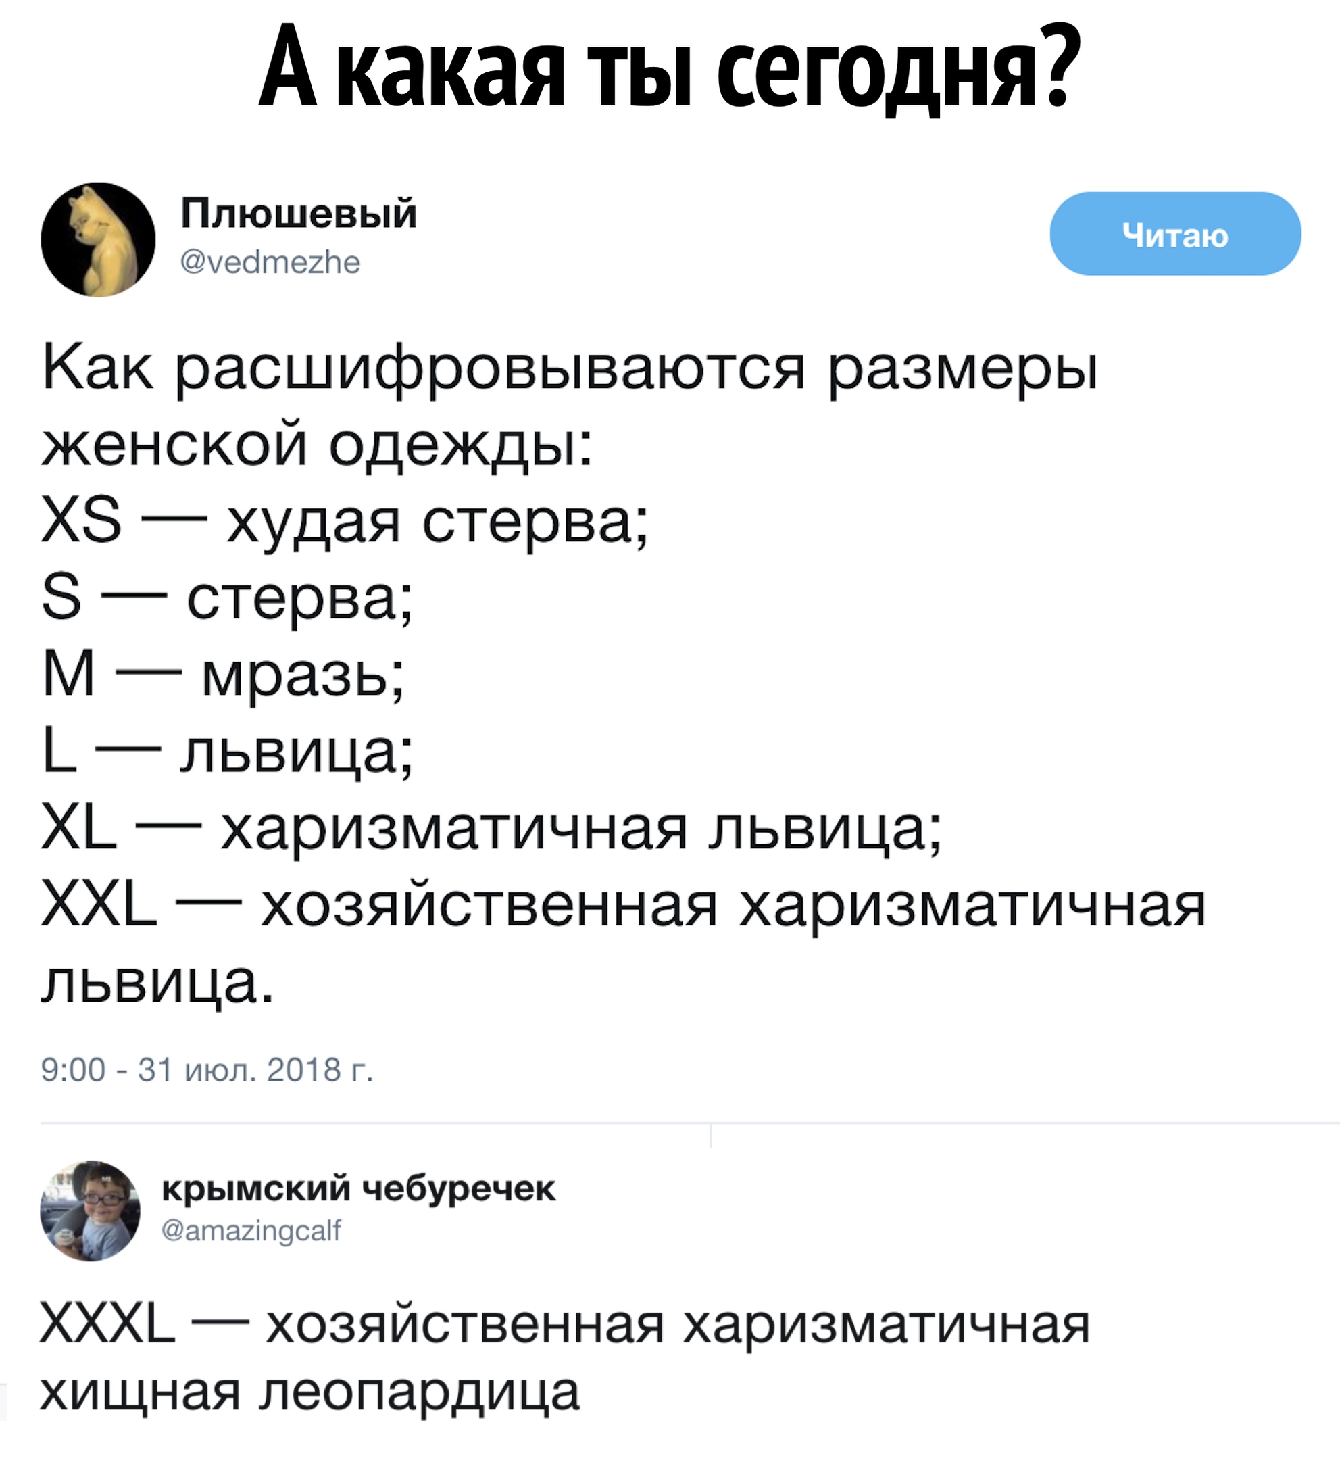1340x1460 pixels.
Task: Click the final львица. word in the first tweet
Action: [158, 983]
